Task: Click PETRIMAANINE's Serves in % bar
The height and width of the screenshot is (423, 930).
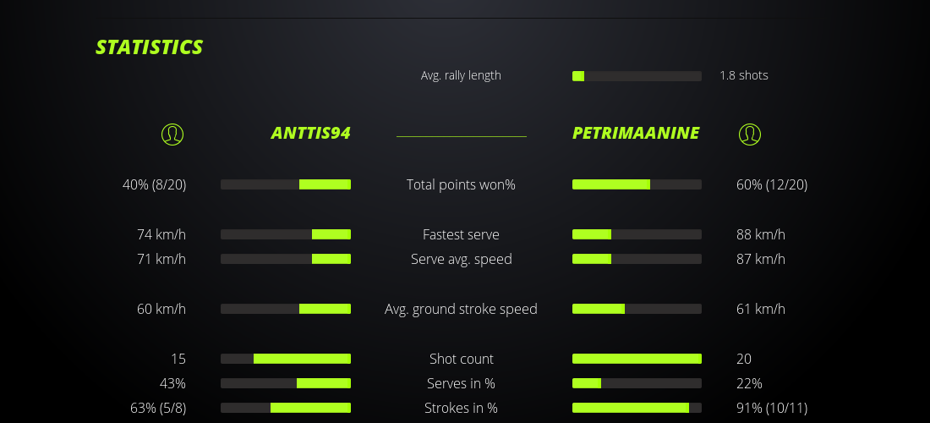Action: [637, 383]
